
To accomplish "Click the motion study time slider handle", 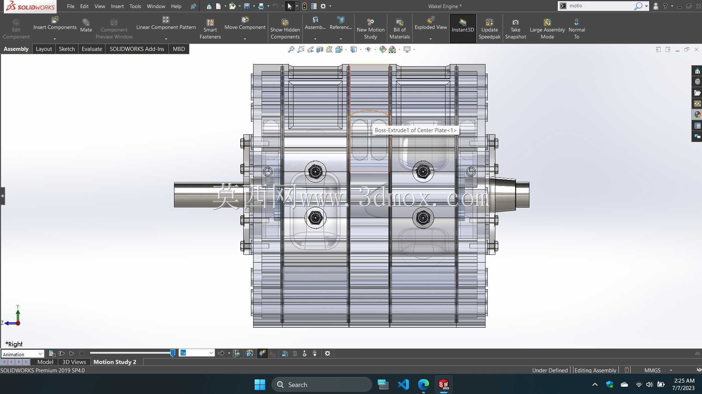I will point(173,353).
